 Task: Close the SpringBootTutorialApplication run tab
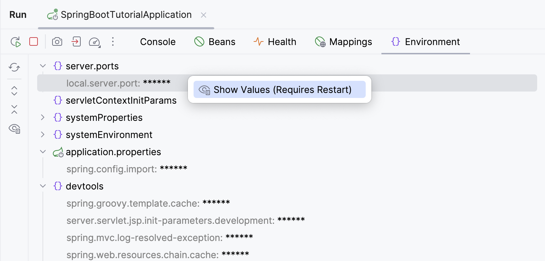coord(203,15)
